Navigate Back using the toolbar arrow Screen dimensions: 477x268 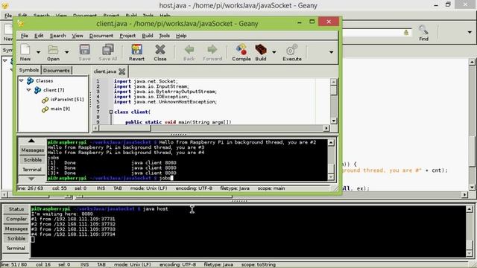189,50
